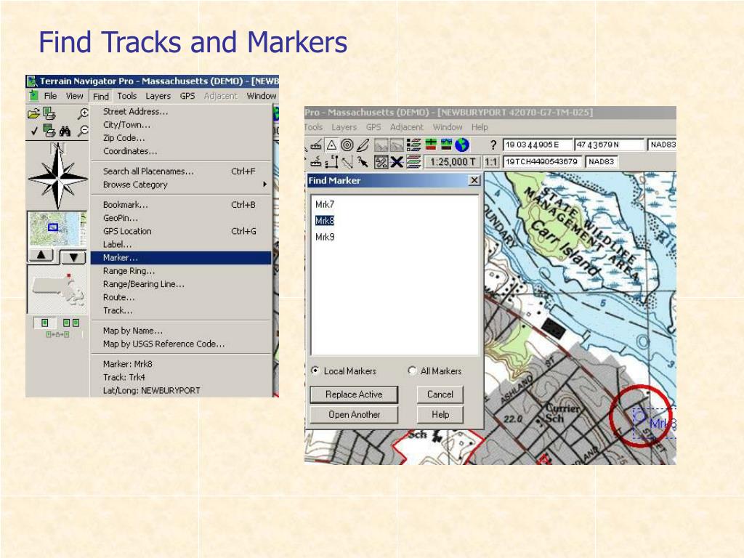Image resolution: width=744 pixels, height=558 pixels.
Task: Open the Help menu in right window
Action: (x=480, y=127)
